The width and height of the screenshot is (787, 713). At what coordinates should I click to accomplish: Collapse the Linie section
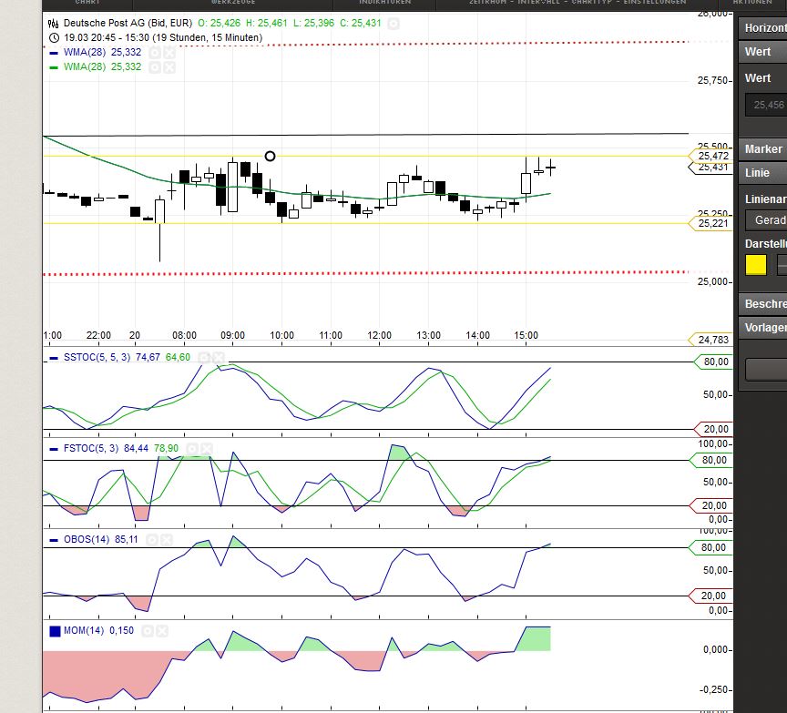click(x=763, y=173)
